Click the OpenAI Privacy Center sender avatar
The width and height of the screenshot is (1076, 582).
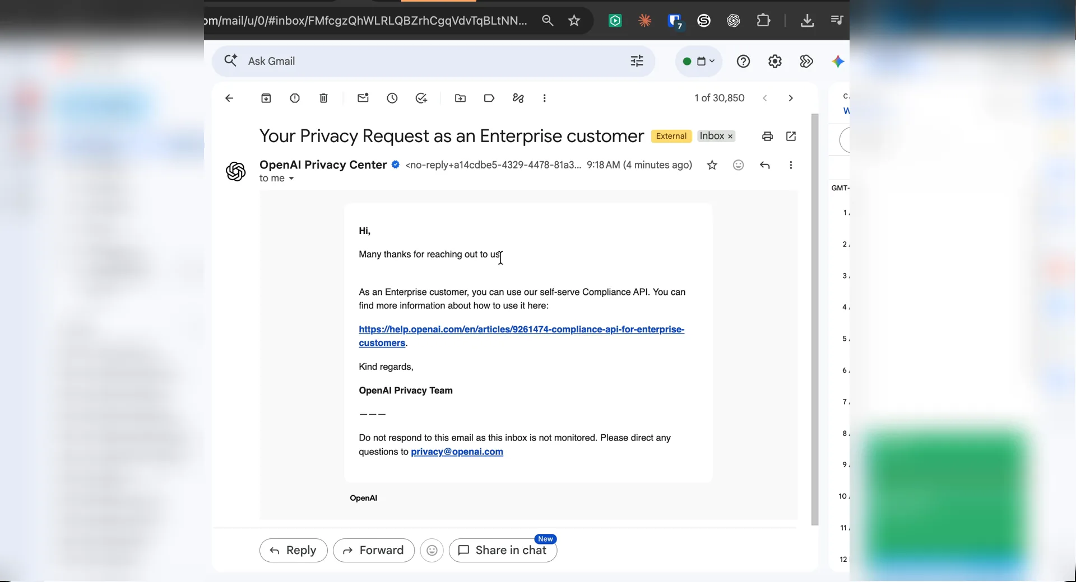[236, 171]
